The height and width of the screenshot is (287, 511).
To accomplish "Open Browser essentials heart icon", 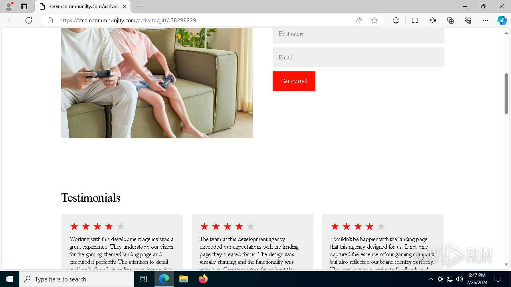I will pos(468,20).
